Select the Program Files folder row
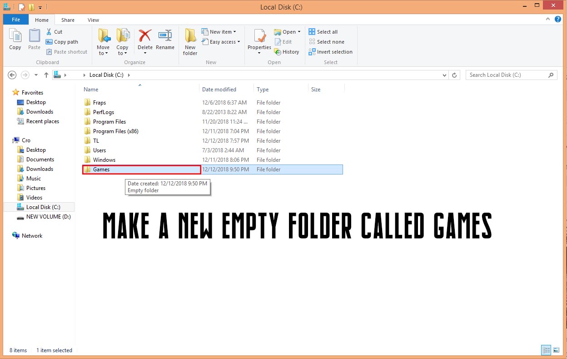Screen dimensions: 567x359 pyautogui.click(x=213, y=122)
